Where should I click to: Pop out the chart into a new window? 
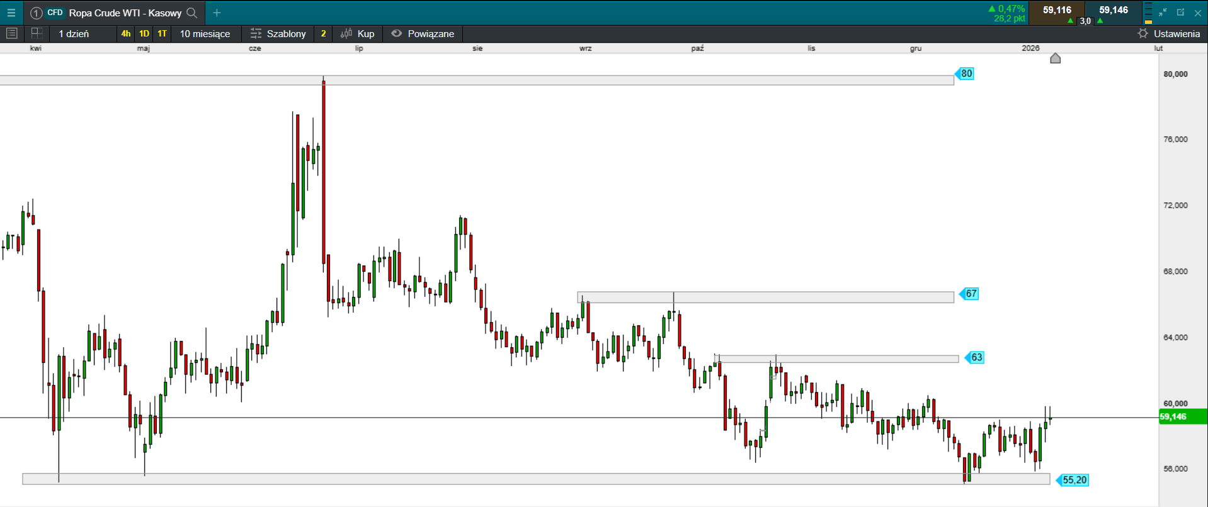(1180, 13)
